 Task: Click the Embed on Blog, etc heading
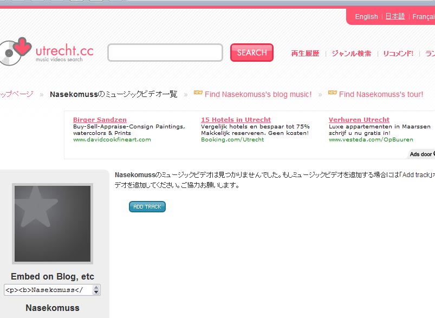(53, 276)
